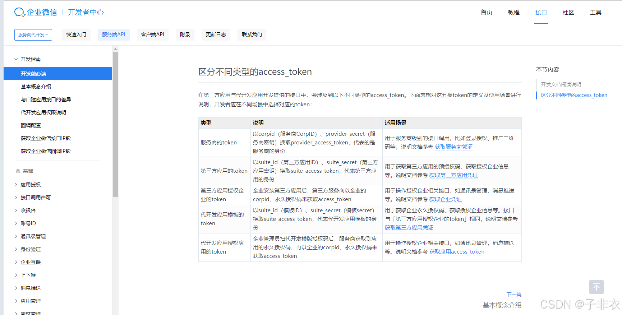Open 代开发应用权限说明 in sidebar

[43, 112]
